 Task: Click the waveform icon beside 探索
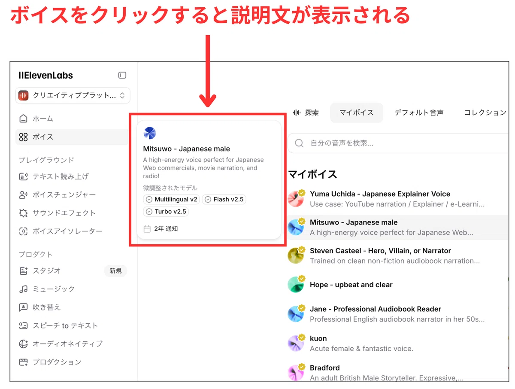point(297,113)
